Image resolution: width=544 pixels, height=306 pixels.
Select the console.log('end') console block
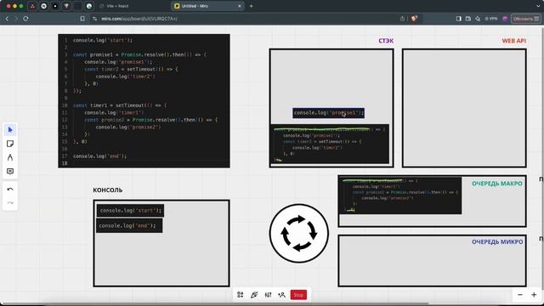[x=129, y=225]
